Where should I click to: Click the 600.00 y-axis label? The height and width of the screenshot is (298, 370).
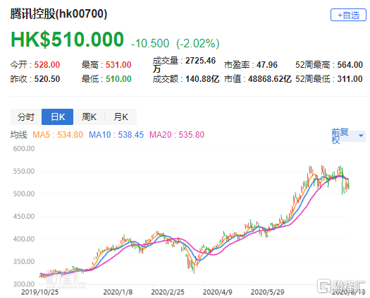23,148
